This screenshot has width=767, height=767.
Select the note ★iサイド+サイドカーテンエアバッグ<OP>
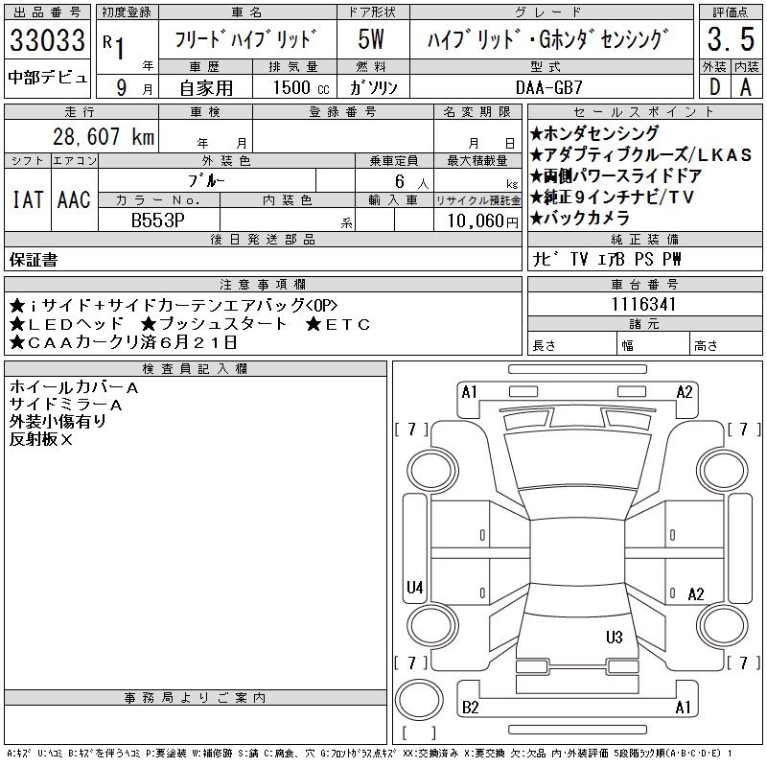point(174,305)
